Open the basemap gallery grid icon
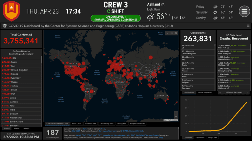 click(176, 33)
